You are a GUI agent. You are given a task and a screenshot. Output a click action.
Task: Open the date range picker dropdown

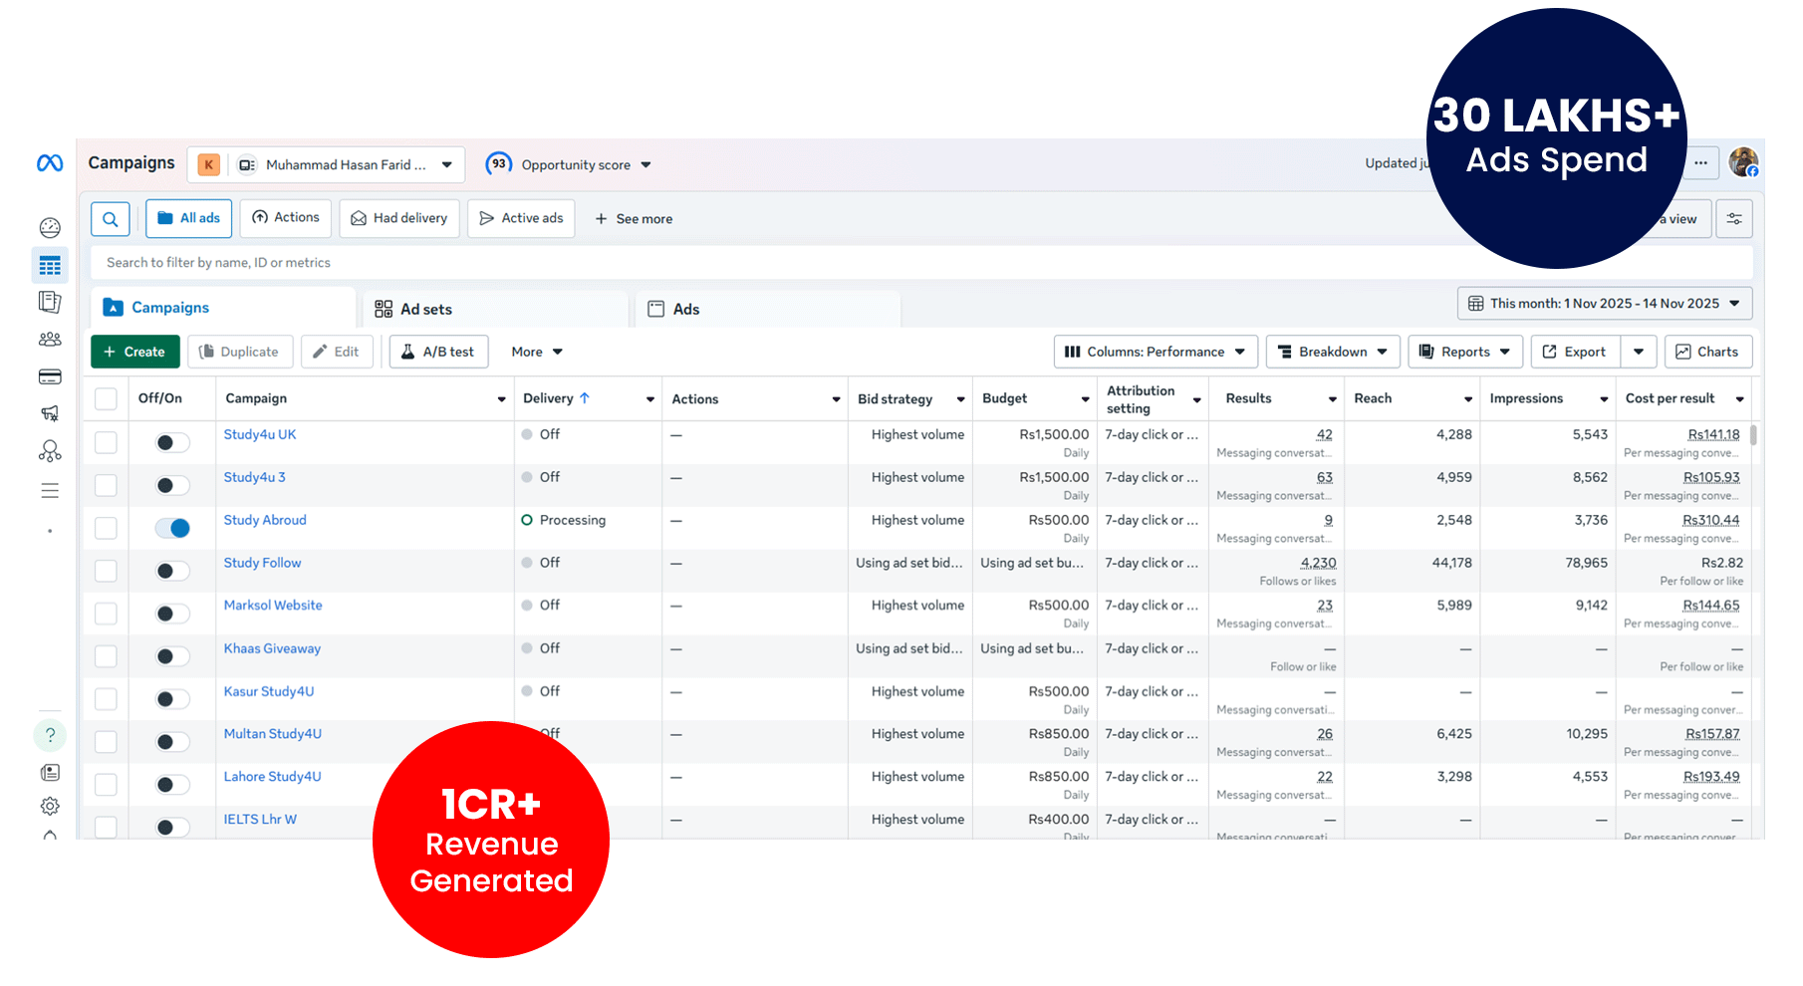click(x=1604, y=304)
